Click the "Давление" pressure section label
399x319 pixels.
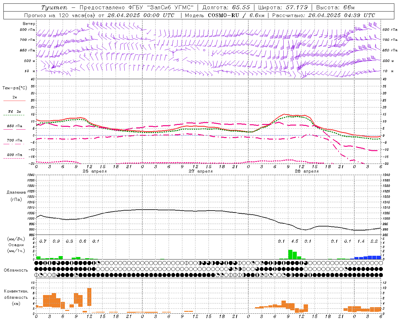coord(16,193)
